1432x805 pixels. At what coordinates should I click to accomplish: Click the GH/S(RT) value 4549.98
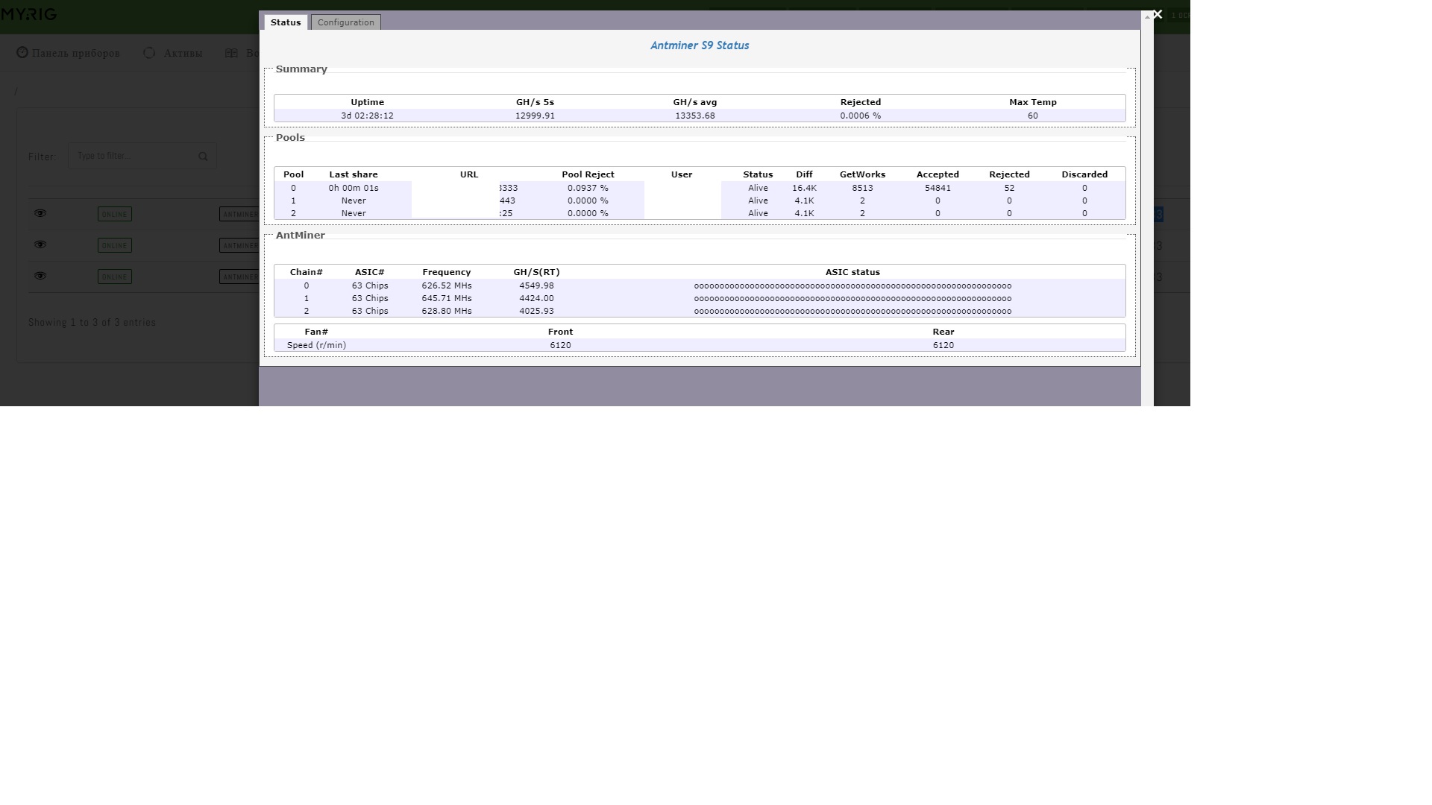point(536,285)
